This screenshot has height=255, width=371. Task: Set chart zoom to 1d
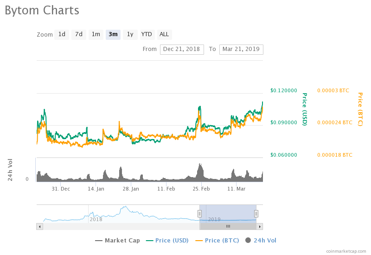(62, 34)
